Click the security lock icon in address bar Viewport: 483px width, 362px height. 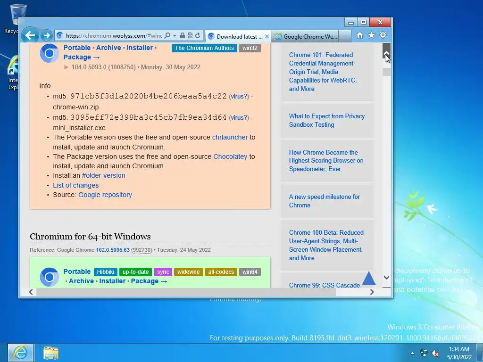point(183,35)
